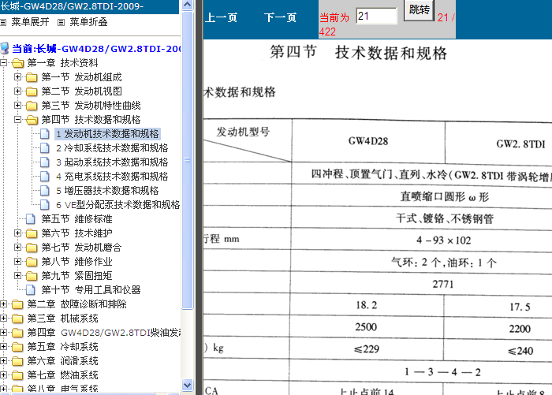Click the 菜单折叠 list icon
Viewport: 552px width, 395px height.
[61, 23]
